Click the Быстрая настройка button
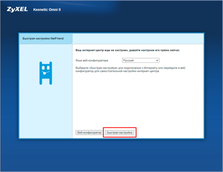The height and width of the screenshot is (172, 223). pos(120,132)
